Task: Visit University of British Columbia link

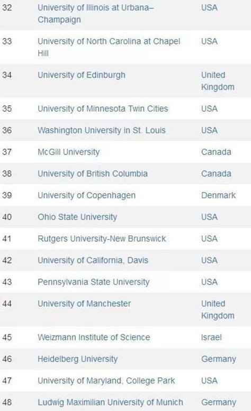Action: pyautogui.click(x=93, y=173)
